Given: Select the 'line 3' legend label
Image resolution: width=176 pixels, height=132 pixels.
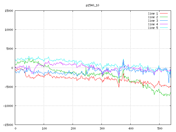Looking at the screenshot, I should tap(153, 21).
